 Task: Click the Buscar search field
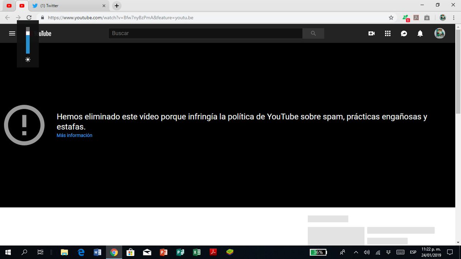click(206, 33)
